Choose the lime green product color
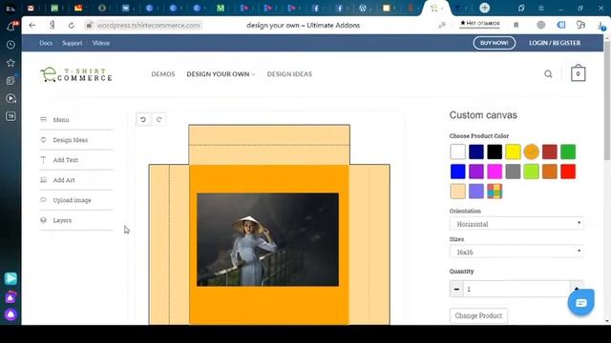Image resolution: width=611 pixels, height=343 pixels. (x=531, y=171)
